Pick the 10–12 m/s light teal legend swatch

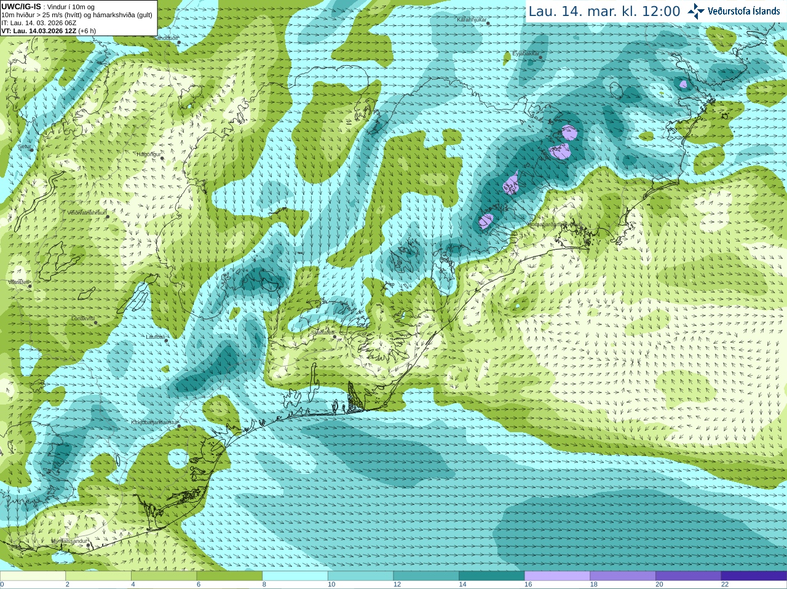point(360,576)
